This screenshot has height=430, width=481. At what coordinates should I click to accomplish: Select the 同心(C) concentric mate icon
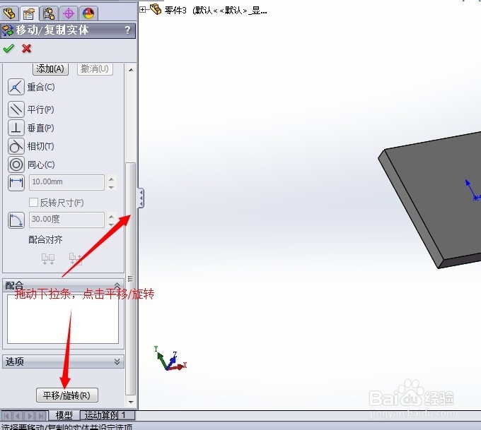[16, 165]
